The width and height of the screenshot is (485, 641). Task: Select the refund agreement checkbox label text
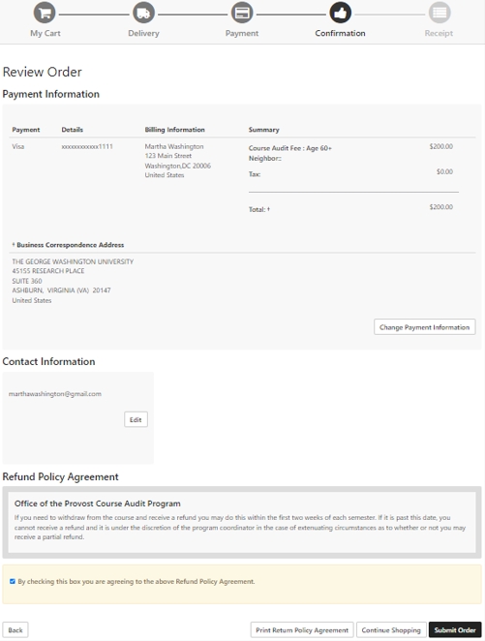click(136, 581)
